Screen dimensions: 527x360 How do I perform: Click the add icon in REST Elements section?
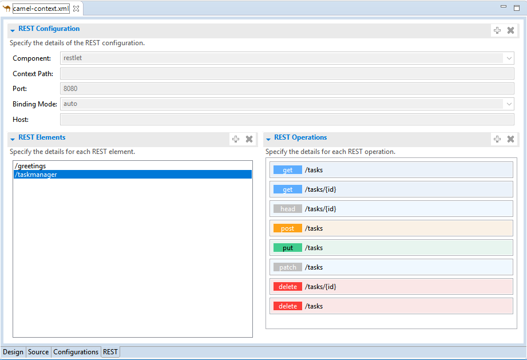(236, 139)
